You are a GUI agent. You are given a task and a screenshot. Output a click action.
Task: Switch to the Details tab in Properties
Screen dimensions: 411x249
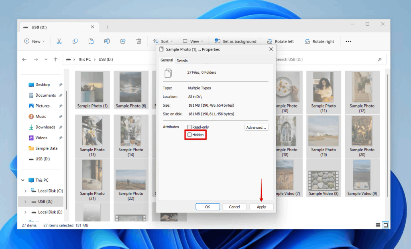tap(182, 61)
